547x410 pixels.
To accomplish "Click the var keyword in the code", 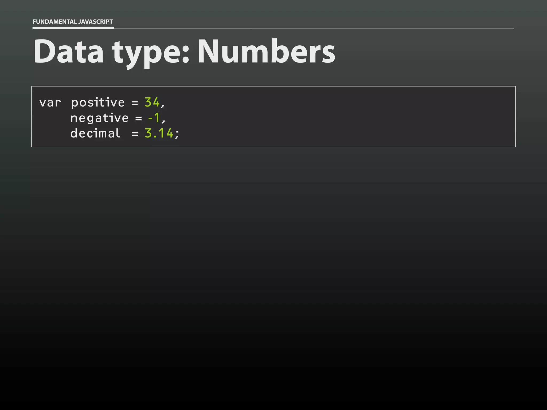I will (50, 103).
